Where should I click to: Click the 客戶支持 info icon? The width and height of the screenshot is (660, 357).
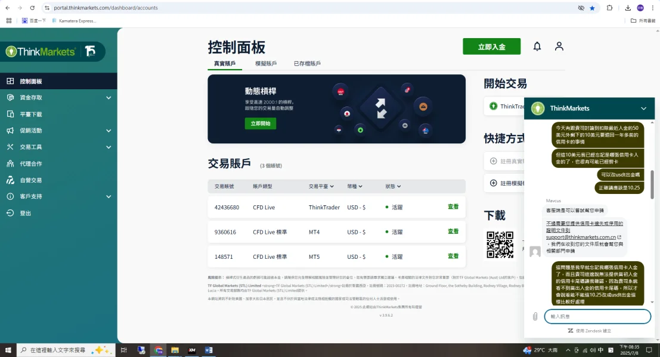point(10,196)
